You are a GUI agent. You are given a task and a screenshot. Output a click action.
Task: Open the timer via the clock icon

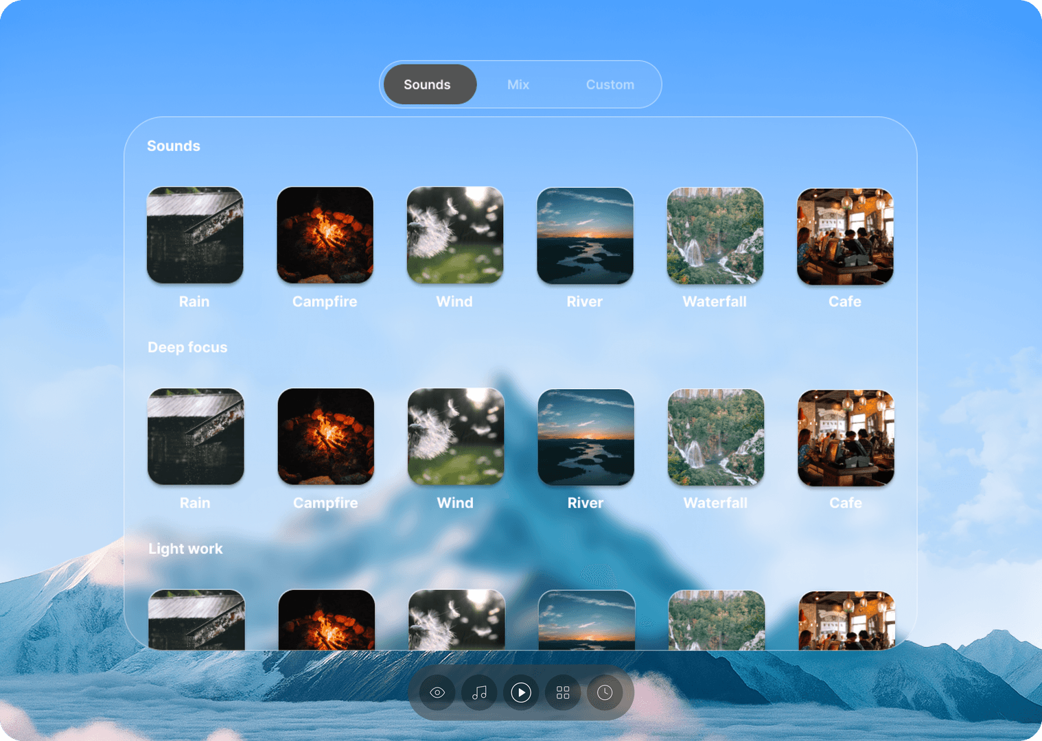pyautogui.click(x=604, y=692)
